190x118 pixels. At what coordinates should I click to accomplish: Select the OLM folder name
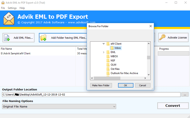click(113, 65)
